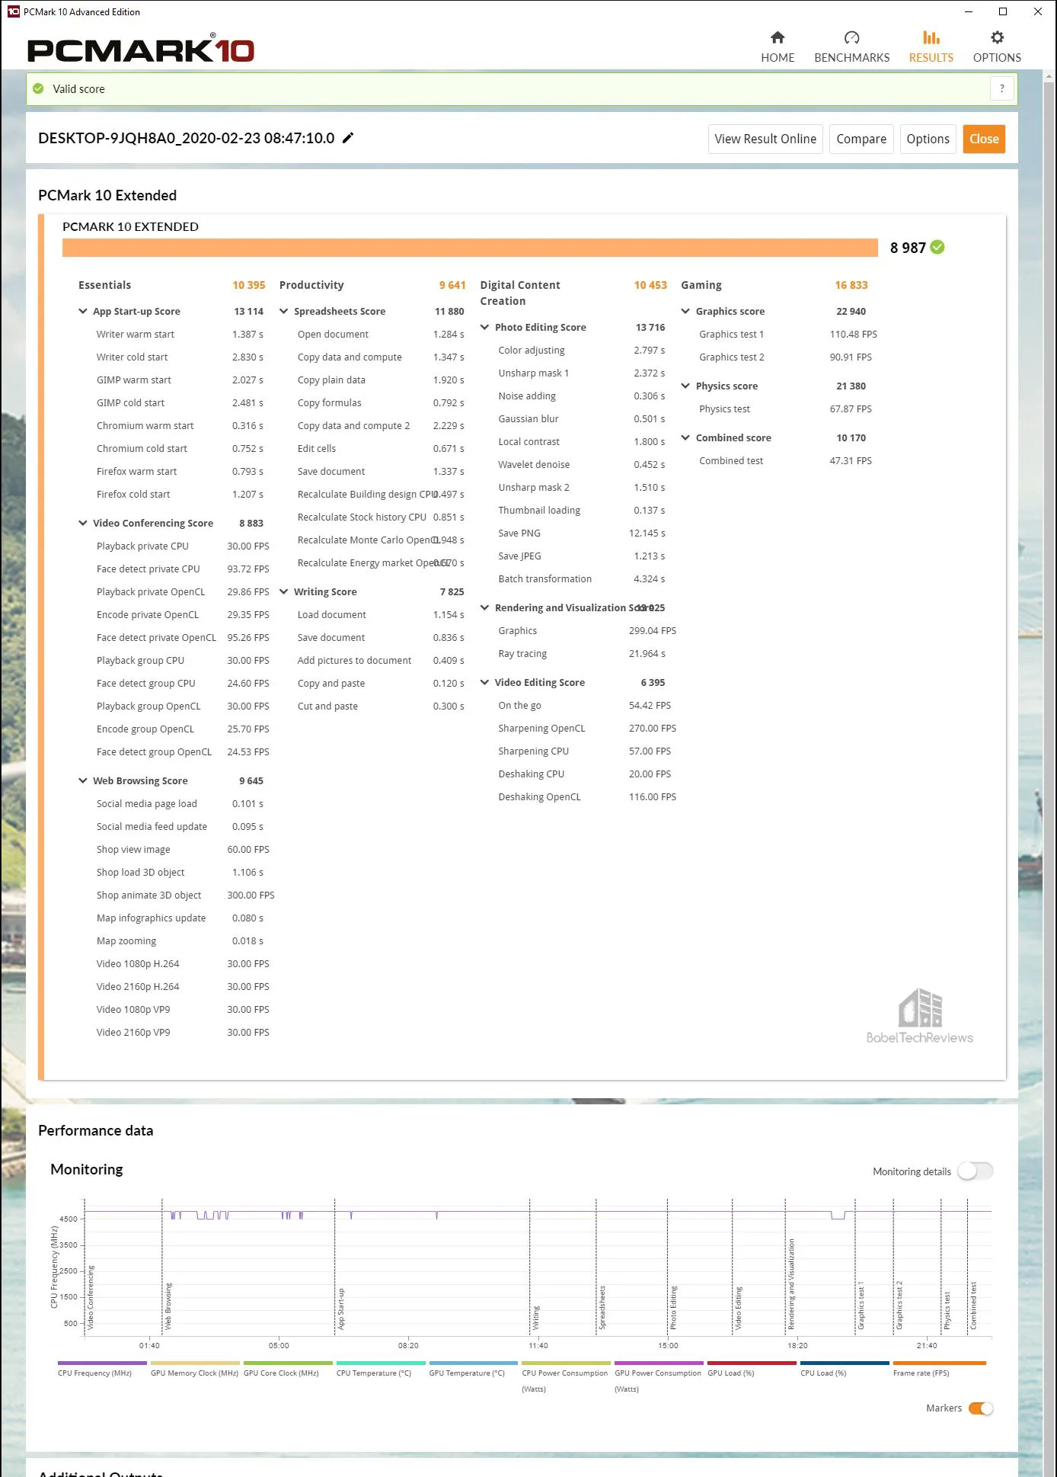Click the pencil edit icon next to result name
The image size is (1057, 1477).
point(347,138)
